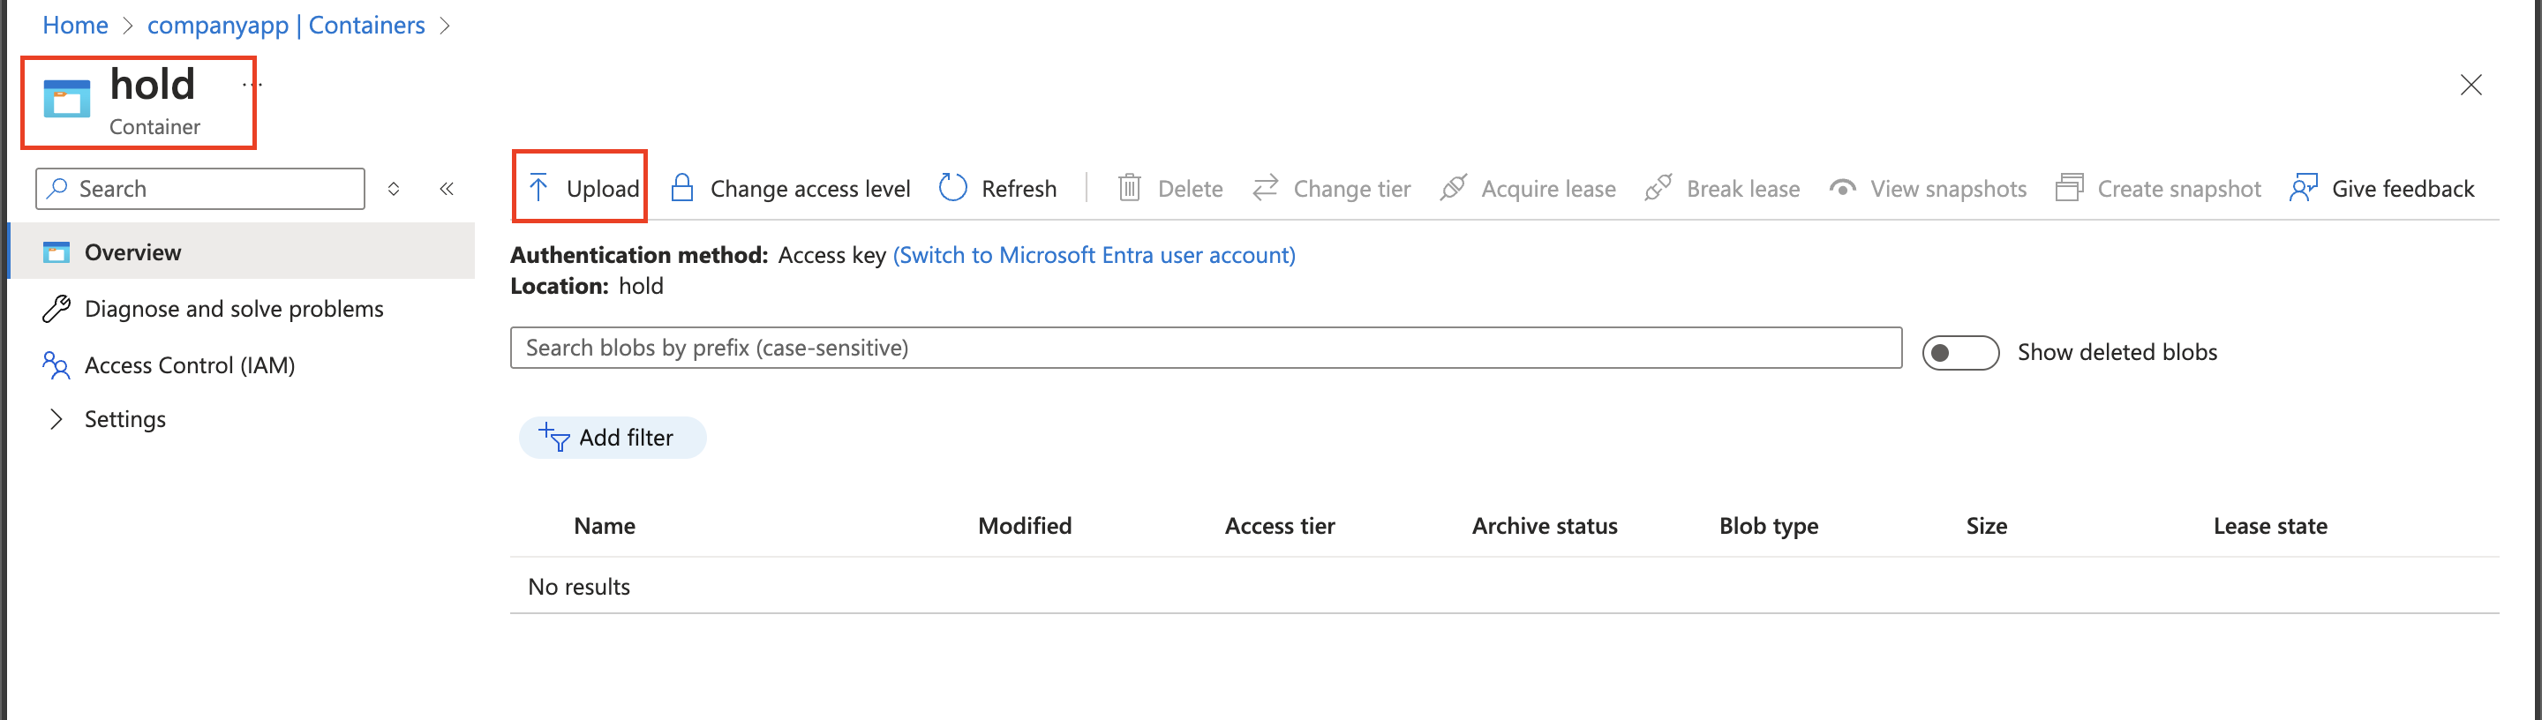Click the Diagnose and solve problems wrench icon
The width and height of the screenshot is (2542, 720).
(x=56, y=309)
